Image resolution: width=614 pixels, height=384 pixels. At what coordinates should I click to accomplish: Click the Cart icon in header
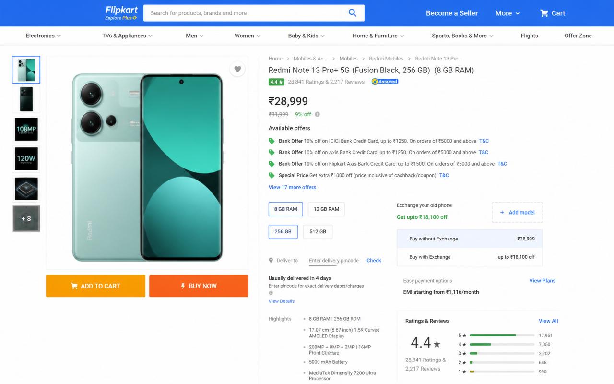pyautogui.click(x=544, y=13)
